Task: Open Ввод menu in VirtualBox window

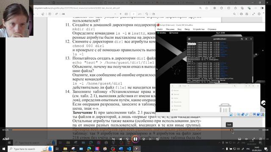Action: pos(187,29)
